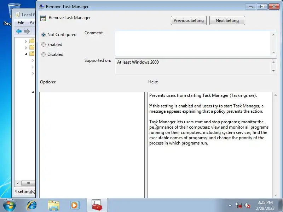Click the '4 setting(s)' status bar text

[25, 192]
